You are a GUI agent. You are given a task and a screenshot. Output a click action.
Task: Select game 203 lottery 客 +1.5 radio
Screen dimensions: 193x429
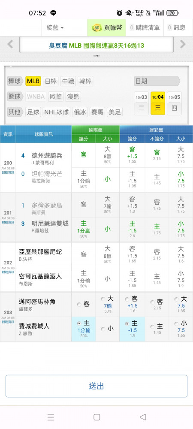pyautogui.click(x=127, y=299)
